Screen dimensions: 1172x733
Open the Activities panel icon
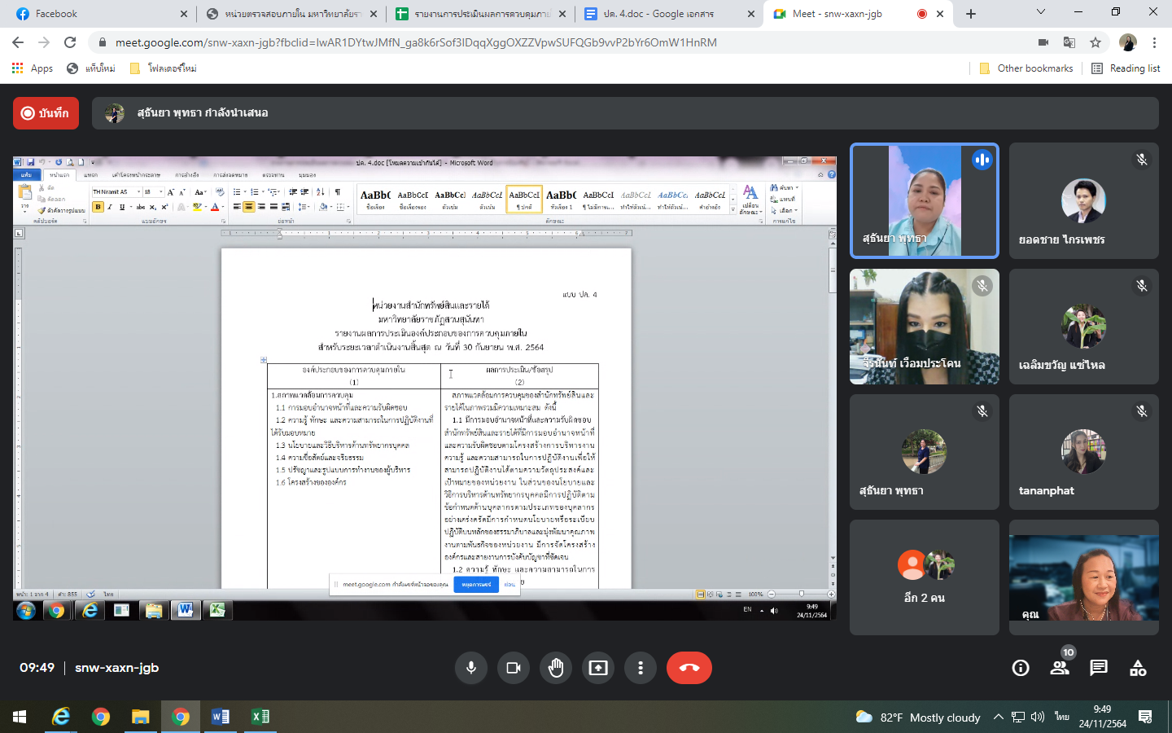point(1138,668)
